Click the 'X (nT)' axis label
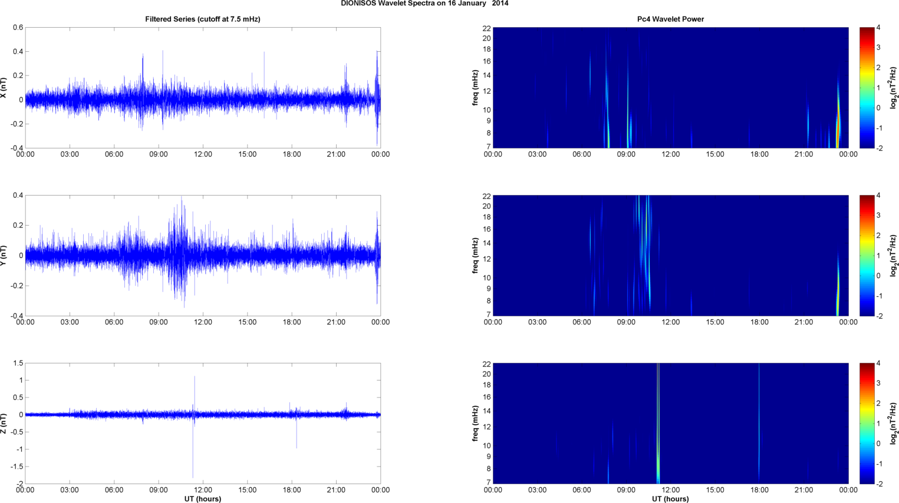899x503 pixels. (4, 88)
